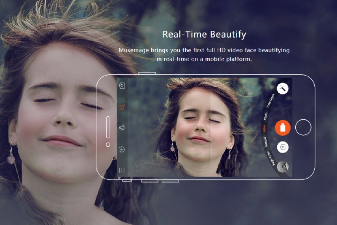The height and width of the screenshot is (225, 337).
Task: Select Photo mode on the dial
Action: click(265, 116)
